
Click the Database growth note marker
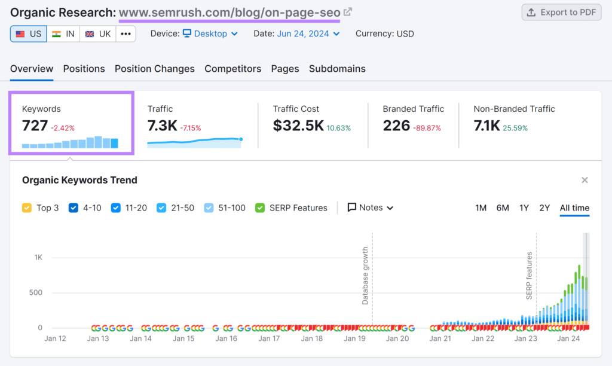point(365,275)
